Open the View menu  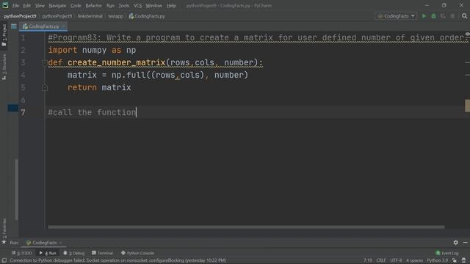40,6
